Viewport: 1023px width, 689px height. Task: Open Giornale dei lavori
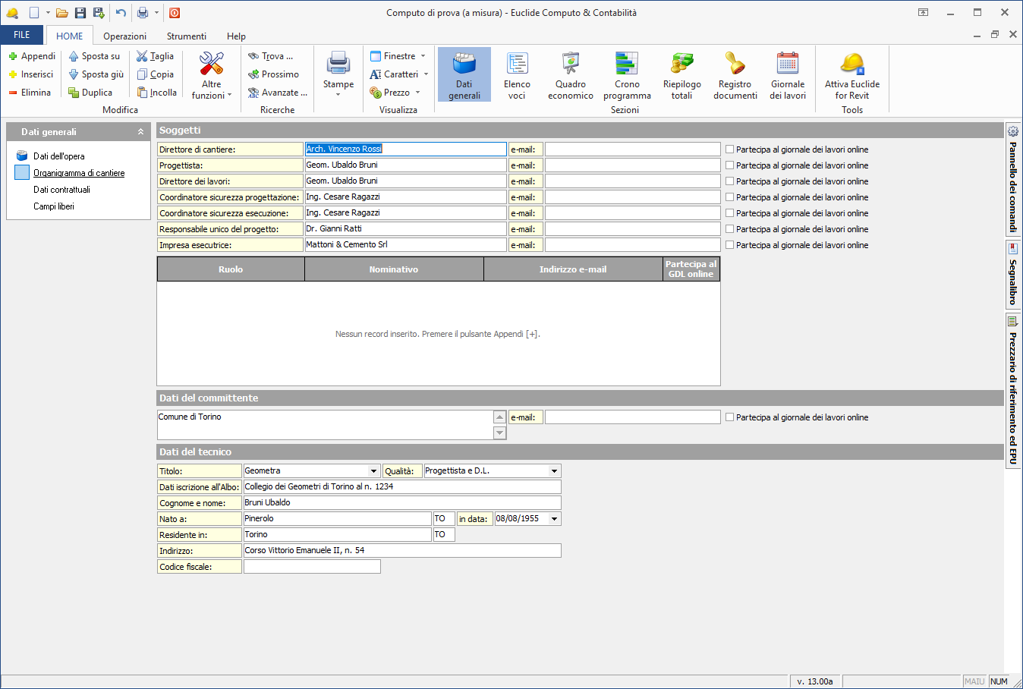(787, 75)
